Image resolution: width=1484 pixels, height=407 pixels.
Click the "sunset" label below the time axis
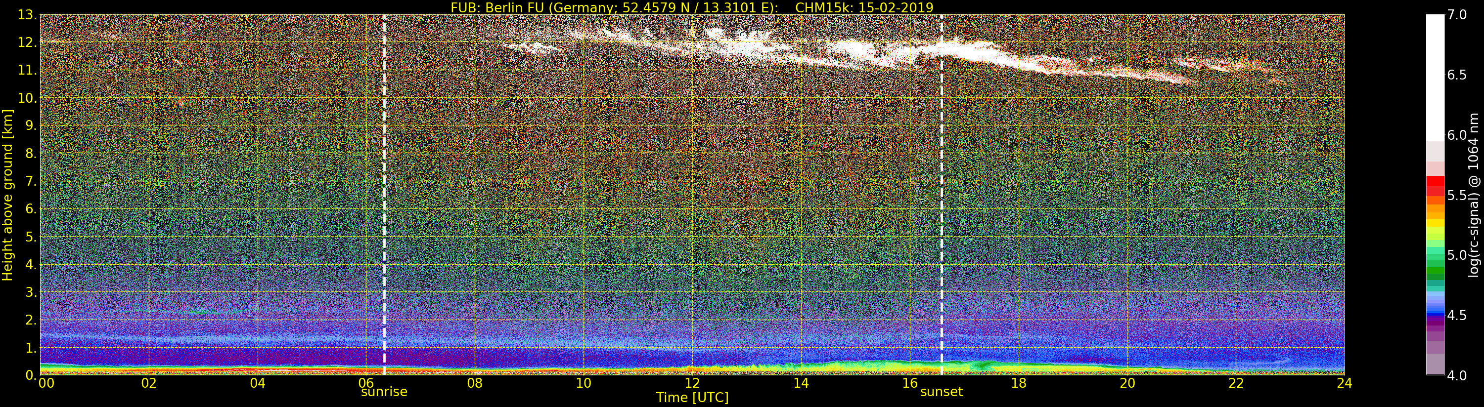(x=942, y=392)
